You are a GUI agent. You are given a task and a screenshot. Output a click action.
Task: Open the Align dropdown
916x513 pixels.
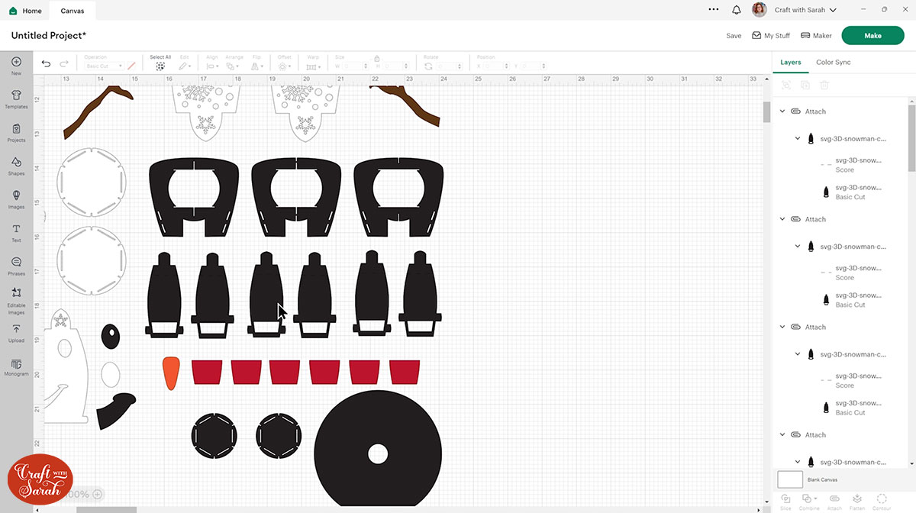click(211, 66)
